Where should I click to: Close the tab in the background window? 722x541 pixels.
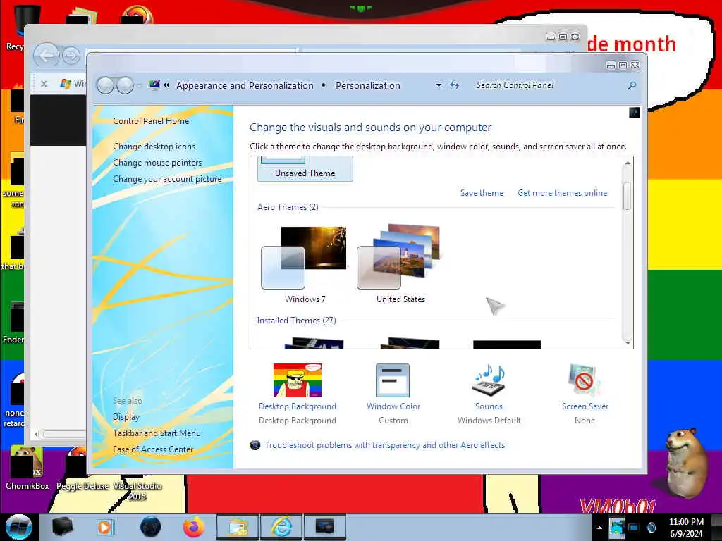44,84
